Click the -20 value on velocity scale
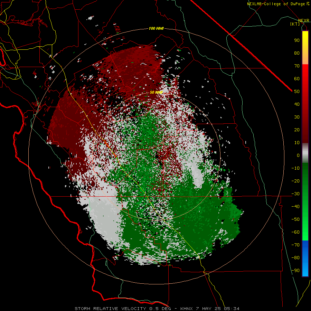This screenshot has height=311, width=311. pos(295,181)
